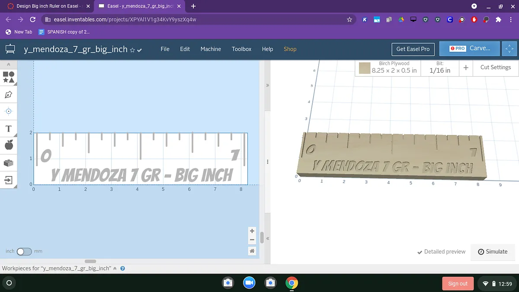Collapse the 3D preview pane arrow
519x292 pixels.
point(267,85)
